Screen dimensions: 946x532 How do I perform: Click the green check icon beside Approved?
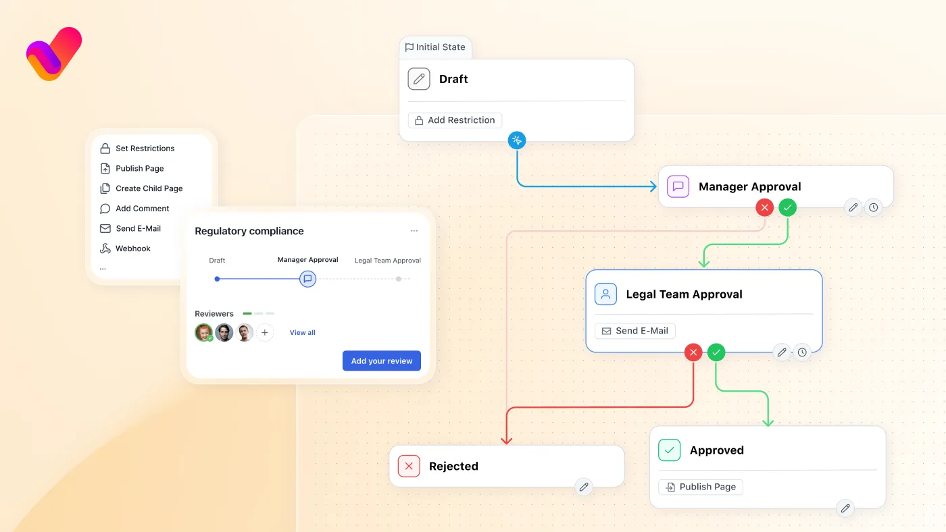tap(670, 450)
